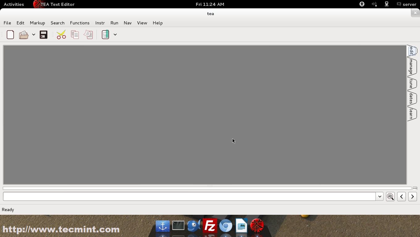The image size is (420, 237).
Task: Expand the search history dropdown
Action: pos(380,197)
